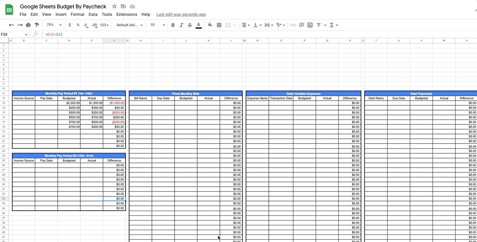Click the merge cells icon

(228, 25)
